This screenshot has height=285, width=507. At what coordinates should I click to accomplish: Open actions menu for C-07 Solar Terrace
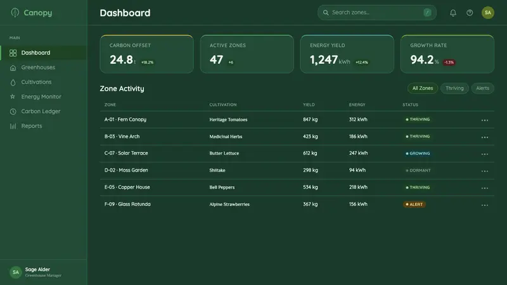click(484, 154)
